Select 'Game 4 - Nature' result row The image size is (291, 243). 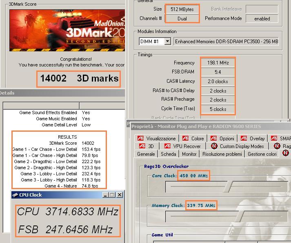pos(71,186)
